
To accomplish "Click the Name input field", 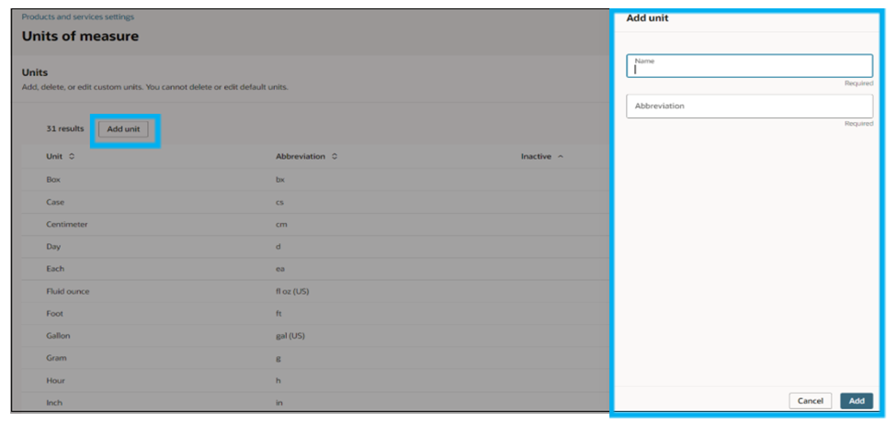I will pyautogui.click(x=749, y=66).
